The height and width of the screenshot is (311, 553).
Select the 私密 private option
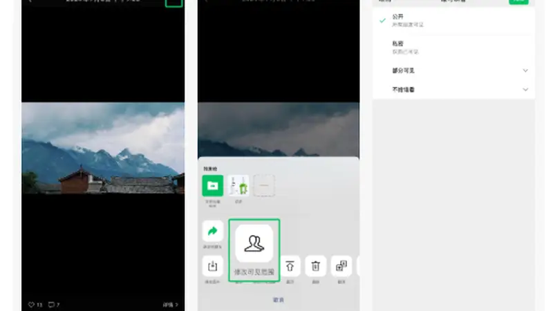pos(453,48)
